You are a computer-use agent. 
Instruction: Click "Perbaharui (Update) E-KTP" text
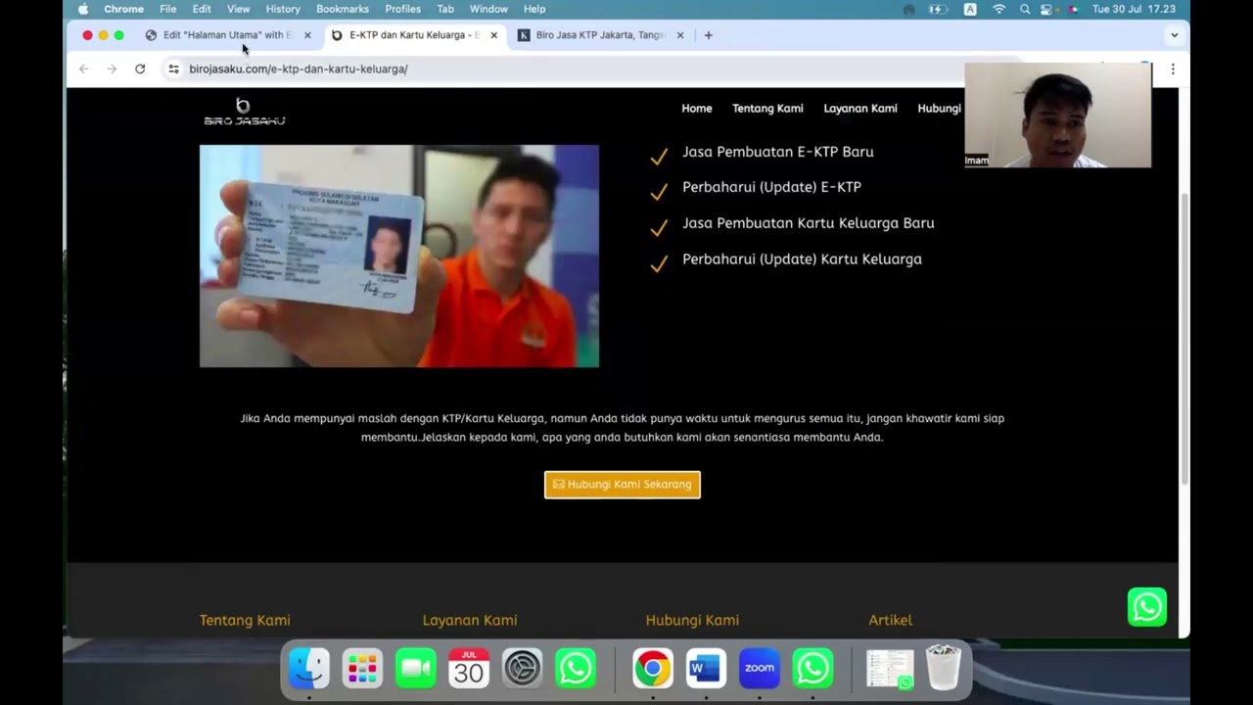tap(771, 187)
